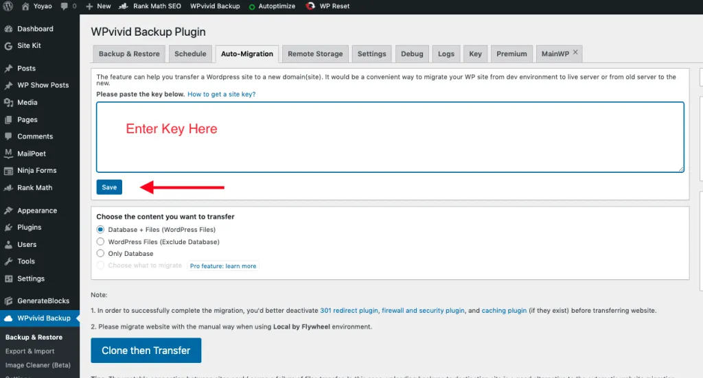The height and width of the screenshot is (378, 703).
Task: Click the Appearance brush icon
Action: point(8,211)
